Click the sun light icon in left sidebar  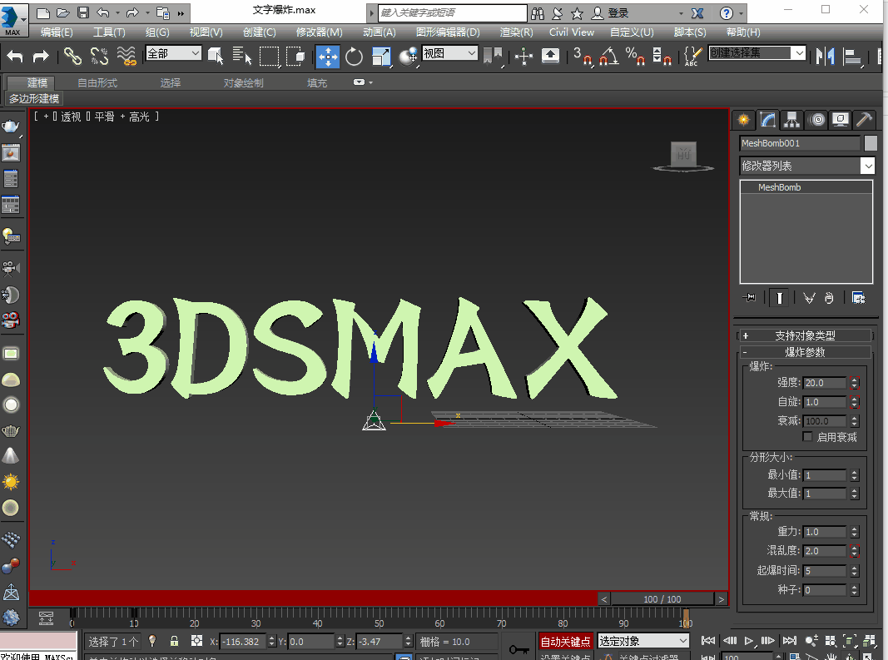(11, 482)
